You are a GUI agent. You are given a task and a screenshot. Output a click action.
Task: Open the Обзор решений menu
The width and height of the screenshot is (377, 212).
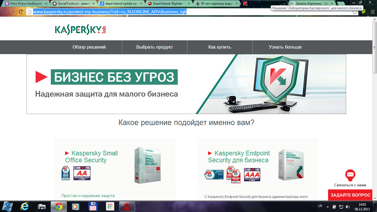tap(89, 47)
